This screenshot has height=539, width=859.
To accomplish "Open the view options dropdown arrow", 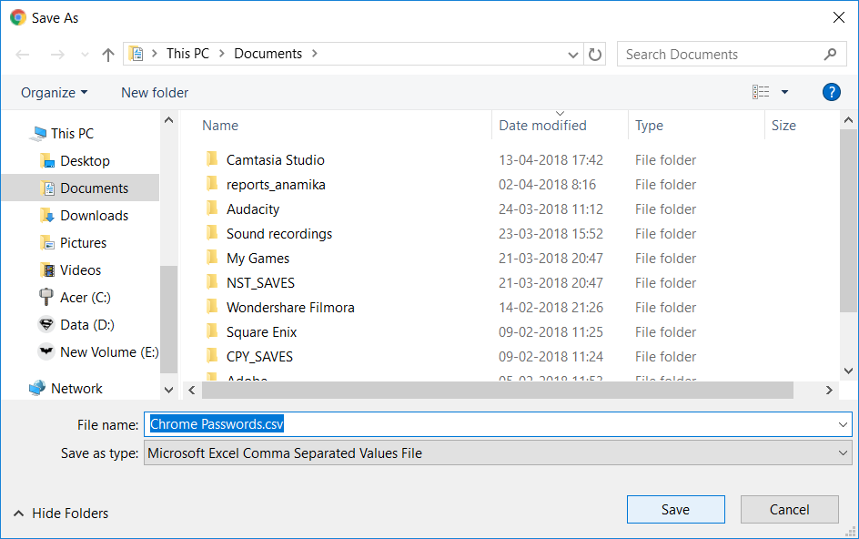I will tap(784, 92).
